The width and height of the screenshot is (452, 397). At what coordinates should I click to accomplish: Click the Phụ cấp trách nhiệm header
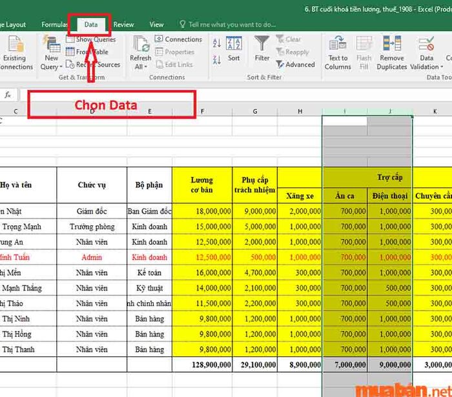pyautogui.click(x=255, y=185)
